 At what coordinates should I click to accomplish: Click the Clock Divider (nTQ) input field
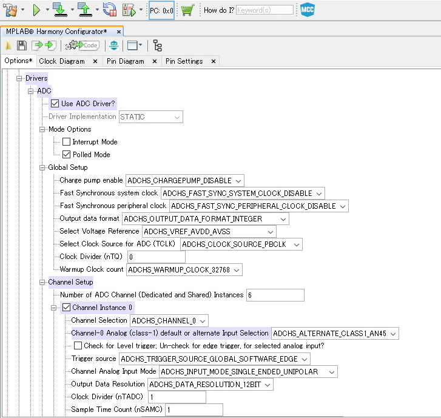[x=157, y=257]
